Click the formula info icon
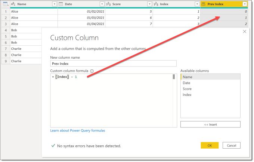The image size is (254, 162). coord(92,71)
